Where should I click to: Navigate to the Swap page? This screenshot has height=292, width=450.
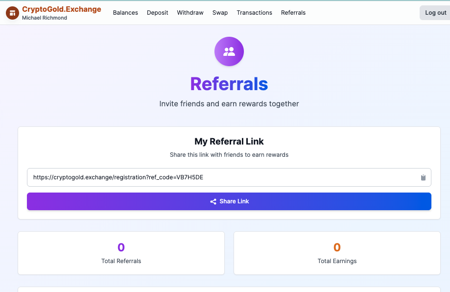(x=220, y=13)
